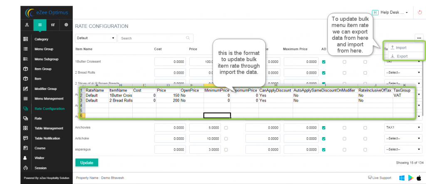Screen dimensions: 426x184
Task: Tick open price checkbox beside Artichoke price
Action: [226, 139]
